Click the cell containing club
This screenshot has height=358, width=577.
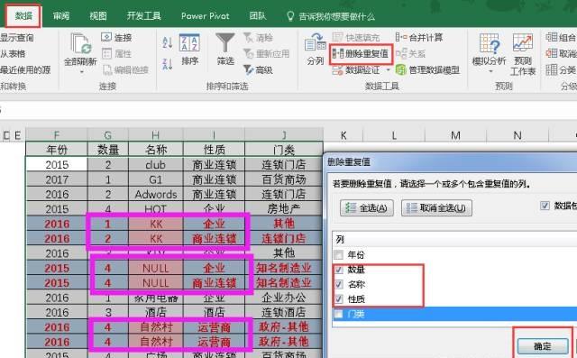pos(156,164)
